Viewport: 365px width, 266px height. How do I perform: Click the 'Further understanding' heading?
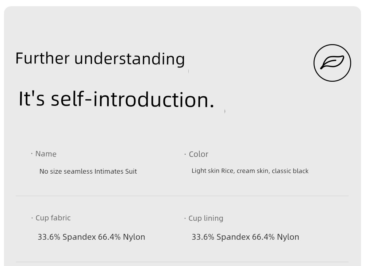pos(100,59)
